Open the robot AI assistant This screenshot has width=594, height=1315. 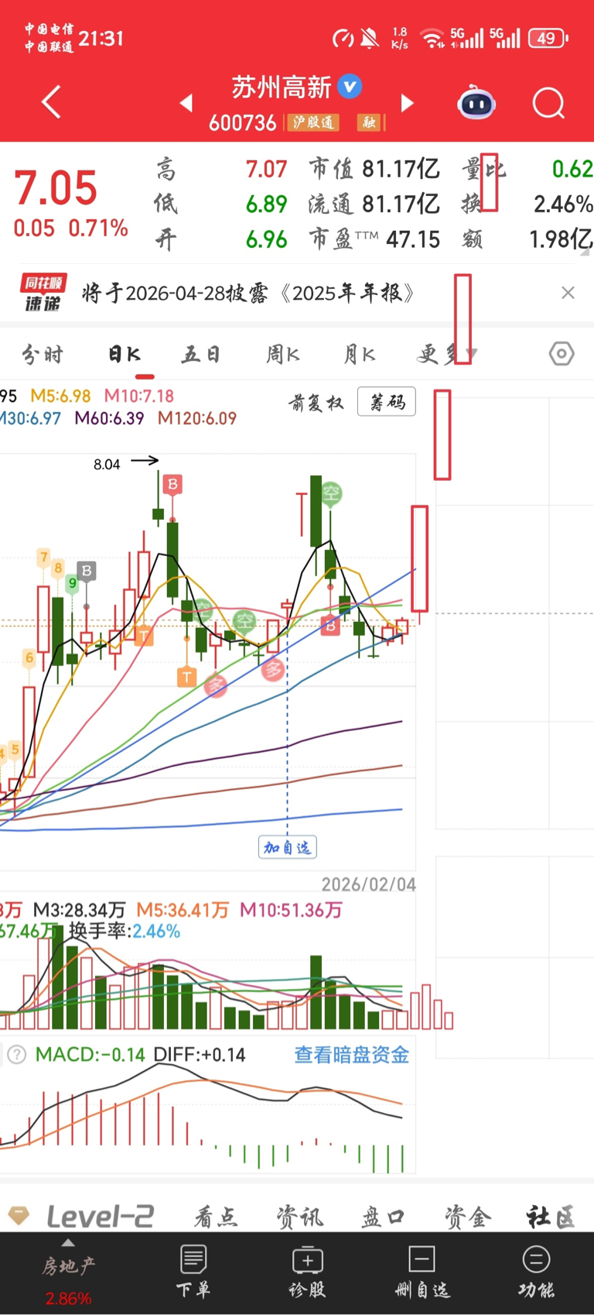click(x=476, y=103)
